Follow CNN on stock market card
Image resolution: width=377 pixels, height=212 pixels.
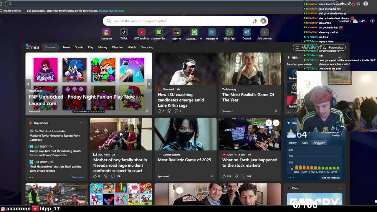pyautogui.click(x=240, y=155)
